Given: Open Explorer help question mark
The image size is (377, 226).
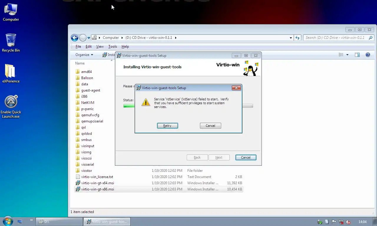Looking at the screenshot, I should [368, 55].
